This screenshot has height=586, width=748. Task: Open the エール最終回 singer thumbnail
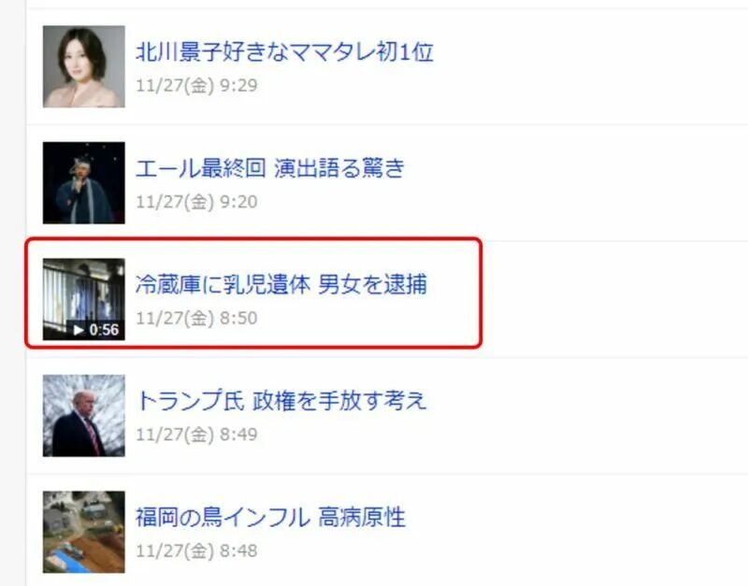click(x=84, y=182)
